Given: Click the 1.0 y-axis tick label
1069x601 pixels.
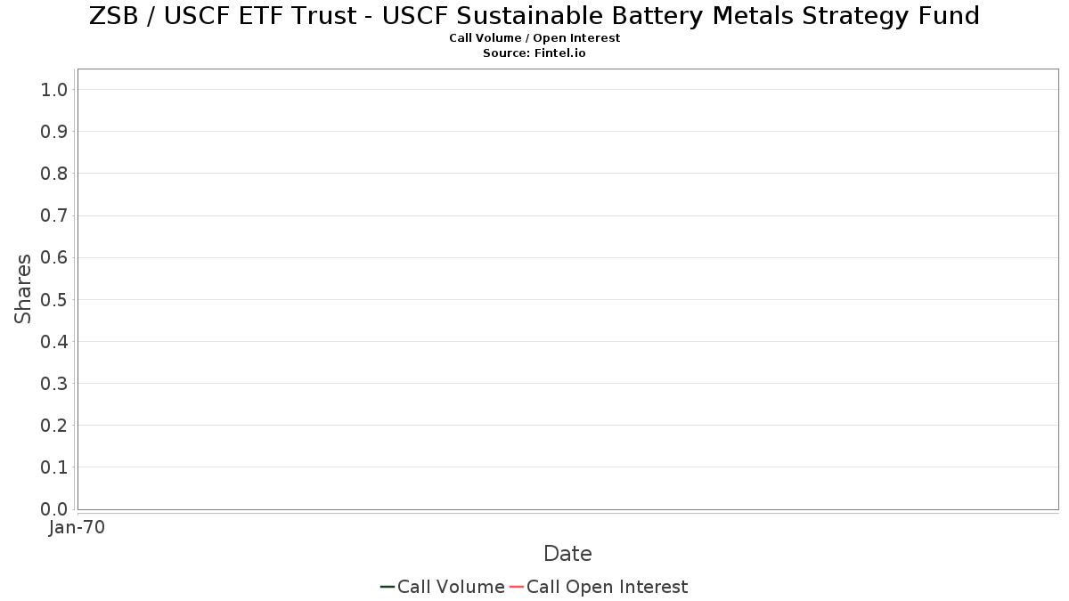Looking at the screenshot, I should [x=54, y=89].
